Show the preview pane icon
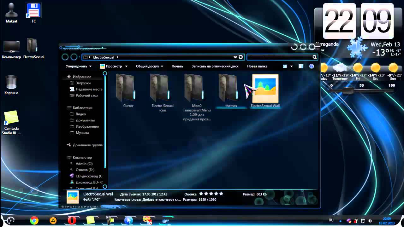The width and height of the screenshot is (404, 227). [301, 66]
